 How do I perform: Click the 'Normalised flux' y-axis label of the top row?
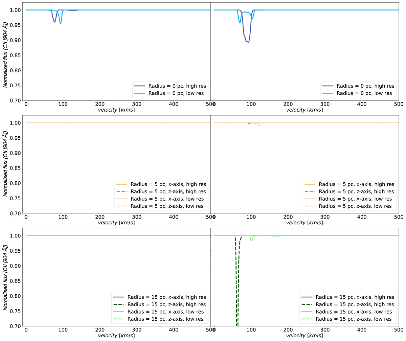[x=6, y=52]
